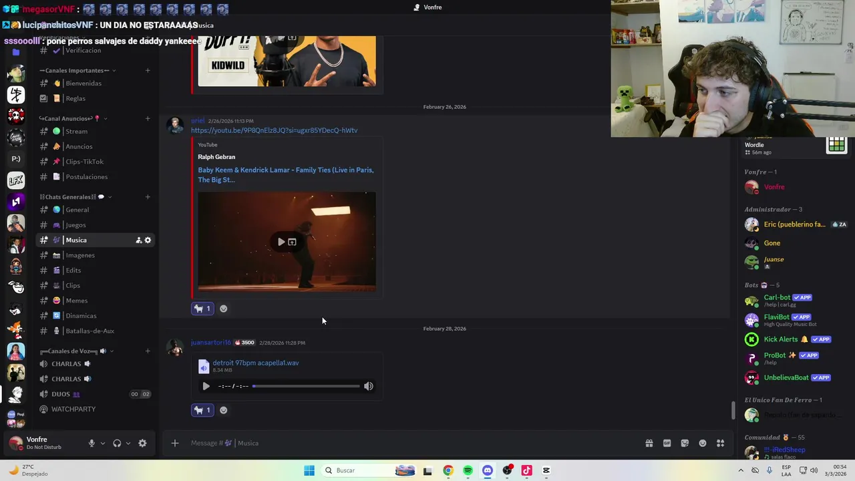Switch to the Memes channel
This screenshot has width=855, height=481.
pyautogui.click(x=95, y=301)
